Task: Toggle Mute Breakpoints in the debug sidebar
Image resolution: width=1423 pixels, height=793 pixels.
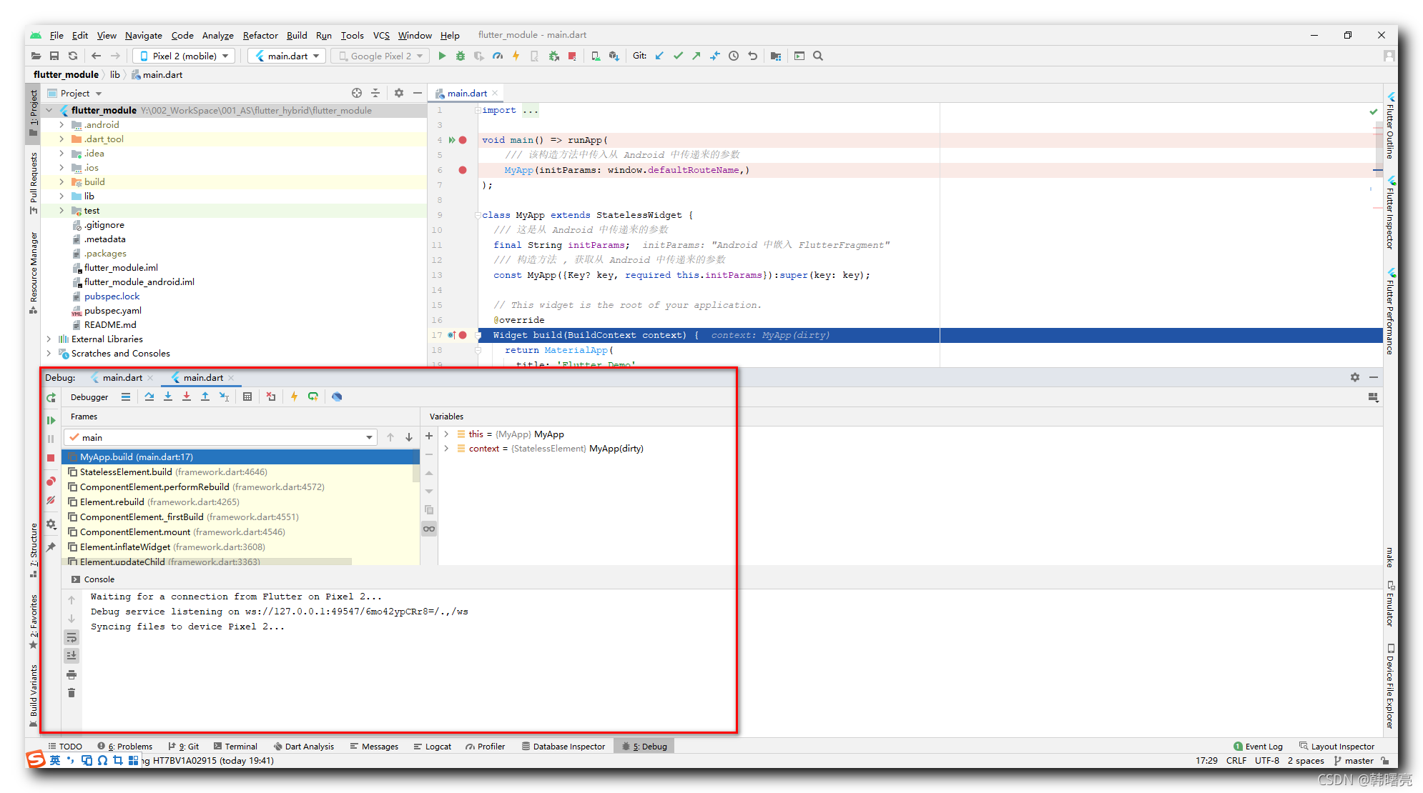Action: [51, 501]
